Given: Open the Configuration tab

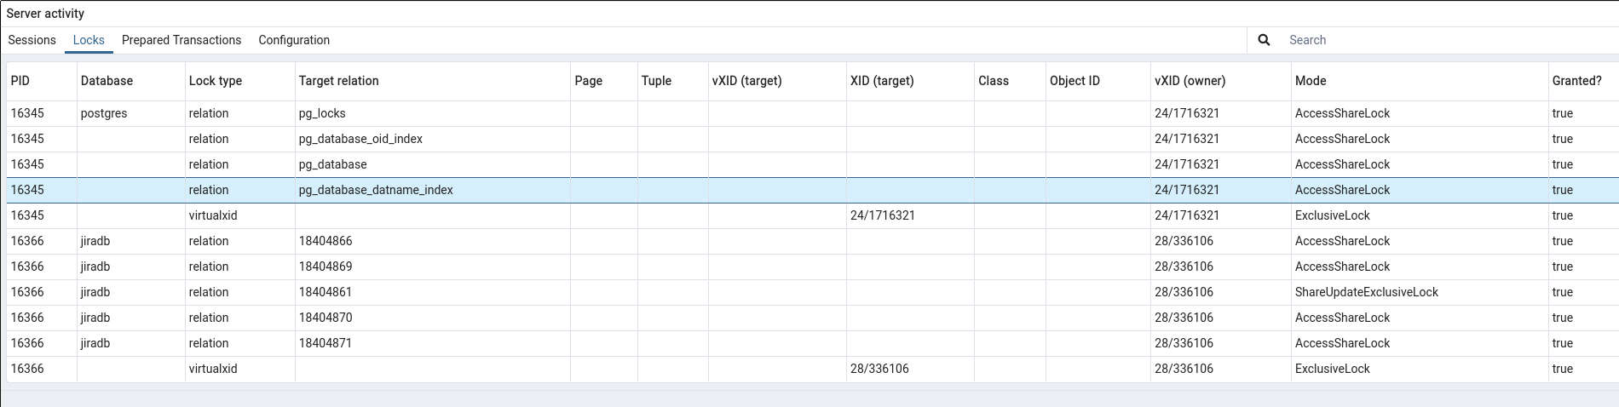Looking at the screenshot, I should pyautogui.click(x=294, y=40).
